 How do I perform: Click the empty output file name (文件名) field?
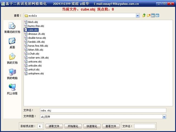point(145,126)
